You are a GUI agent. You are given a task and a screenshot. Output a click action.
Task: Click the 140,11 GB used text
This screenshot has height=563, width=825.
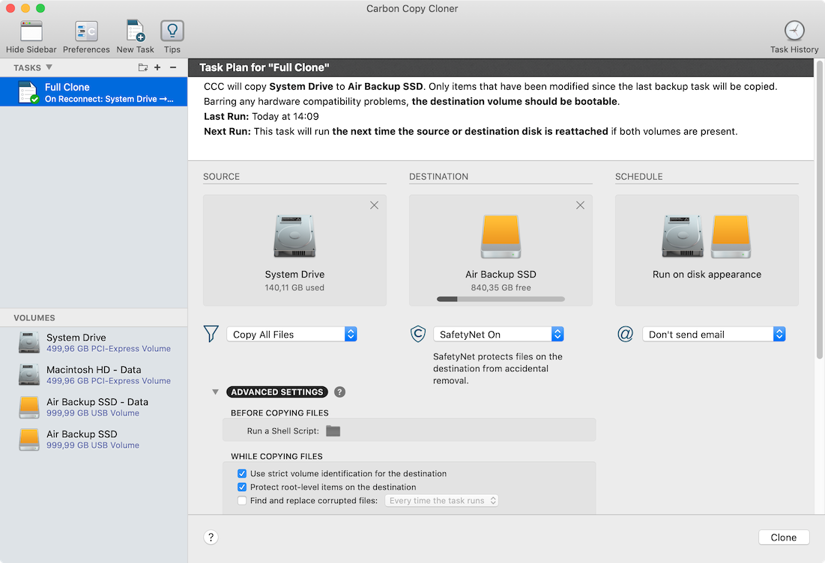click(294, 287)
